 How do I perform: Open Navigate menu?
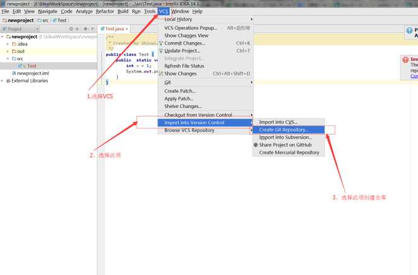pyautogui.click(x=48, y=11)
